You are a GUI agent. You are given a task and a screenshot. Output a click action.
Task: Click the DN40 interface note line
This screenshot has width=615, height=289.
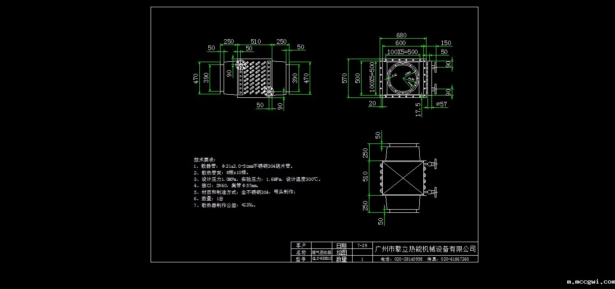pyautogui.click(x=226, y=185)
